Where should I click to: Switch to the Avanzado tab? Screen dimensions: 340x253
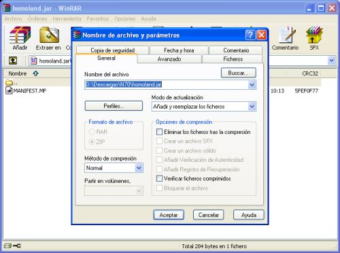(169, 59)
